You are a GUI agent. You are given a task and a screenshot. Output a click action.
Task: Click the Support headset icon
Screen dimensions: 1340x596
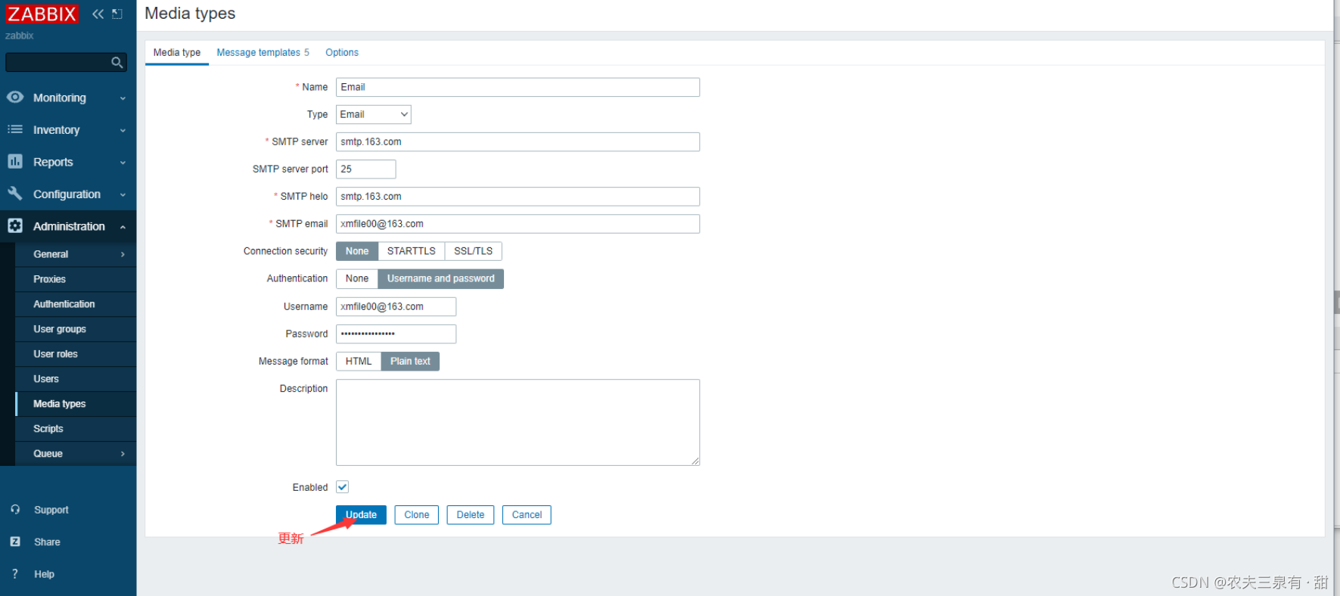pyautogui.click(x=15, y=510)
